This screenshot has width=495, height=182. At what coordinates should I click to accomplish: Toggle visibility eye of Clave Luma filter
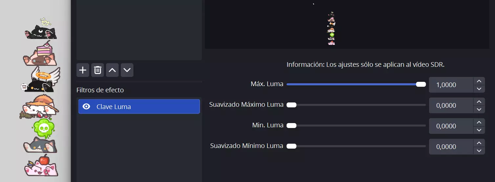click(86, 106)
